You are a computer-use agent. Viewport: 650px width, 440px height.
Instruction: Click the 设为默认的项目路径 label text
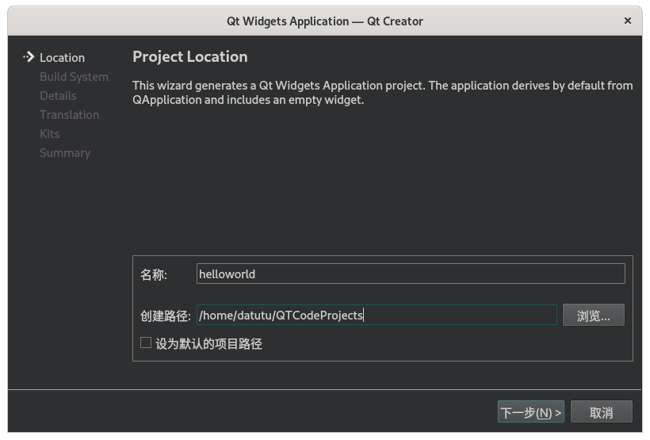(208, 343)
